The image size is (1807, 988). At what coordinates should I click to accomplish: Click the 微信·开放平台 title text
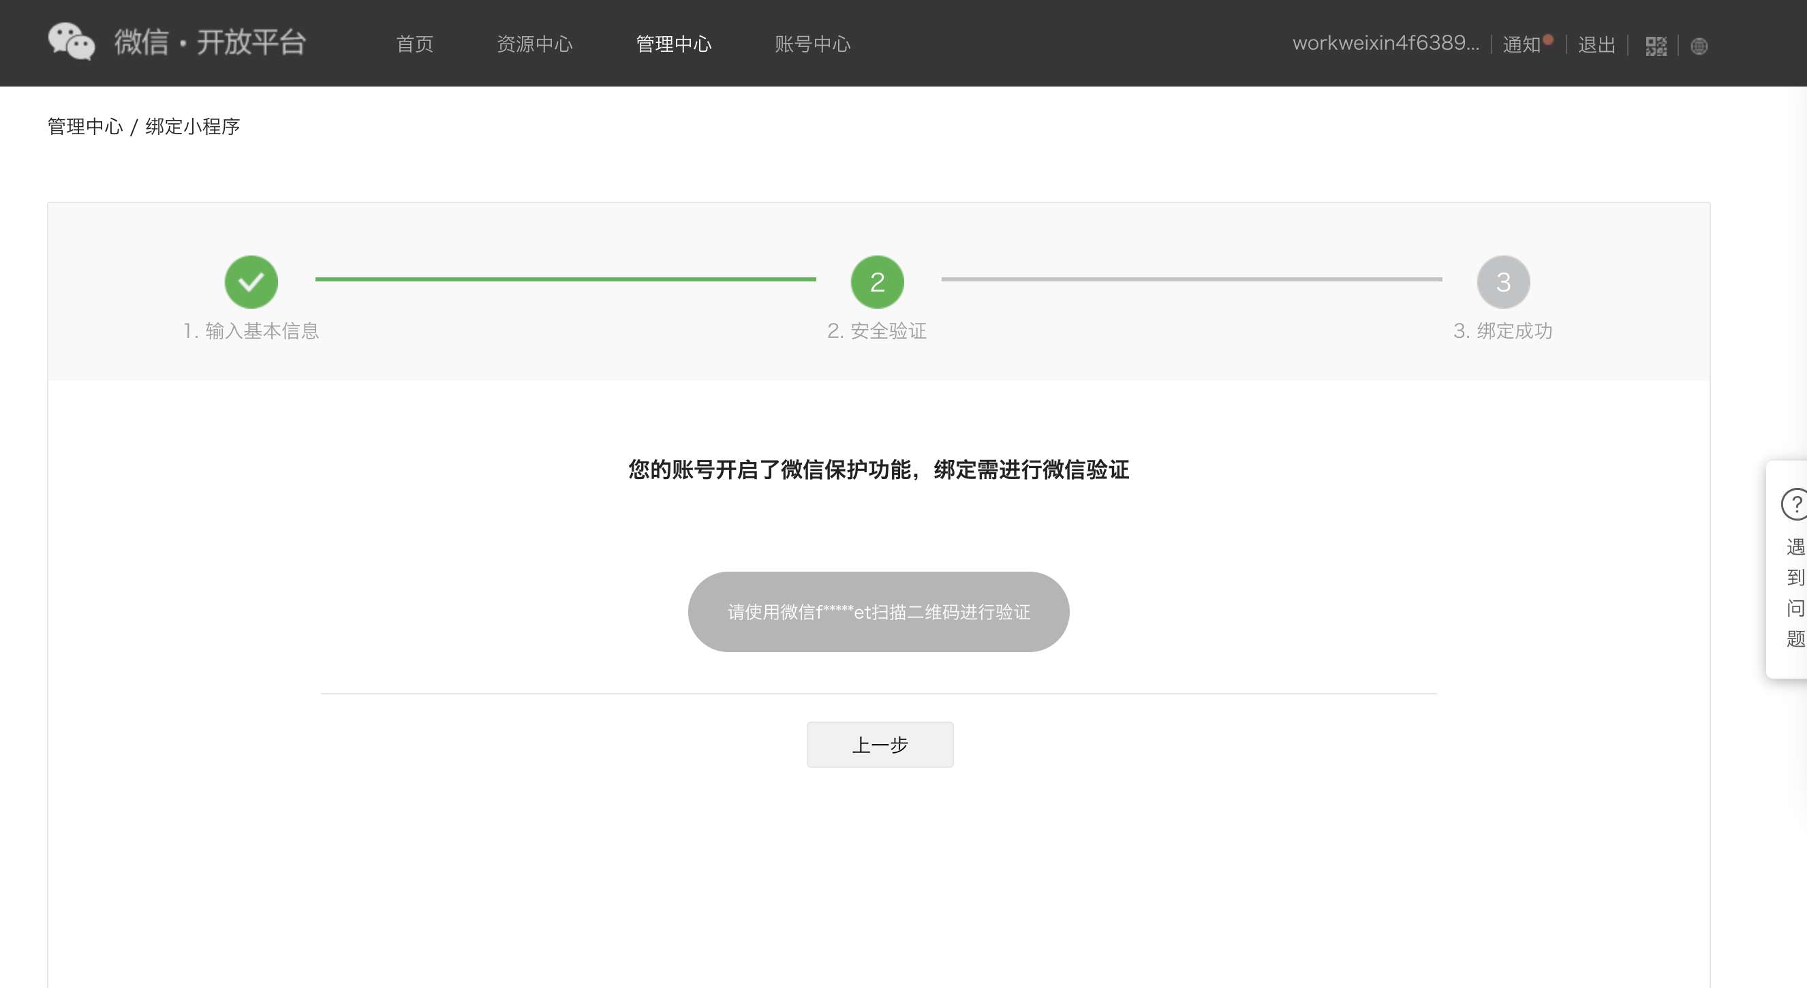[x=211, y=42]
